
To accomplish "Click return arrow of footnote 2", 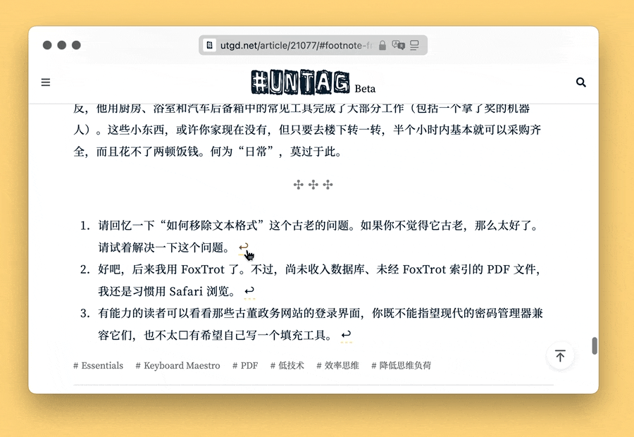I will [x=249, y=291].
